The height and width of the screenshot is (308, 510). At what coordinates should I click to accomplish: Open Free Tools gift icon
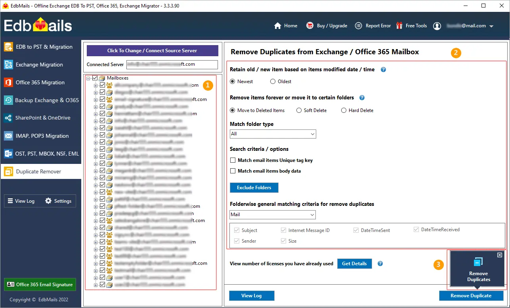coord(399,26)
